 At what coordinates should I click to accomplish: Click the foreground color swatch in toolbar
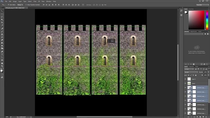pyautogui.click(x=1, y=70)
